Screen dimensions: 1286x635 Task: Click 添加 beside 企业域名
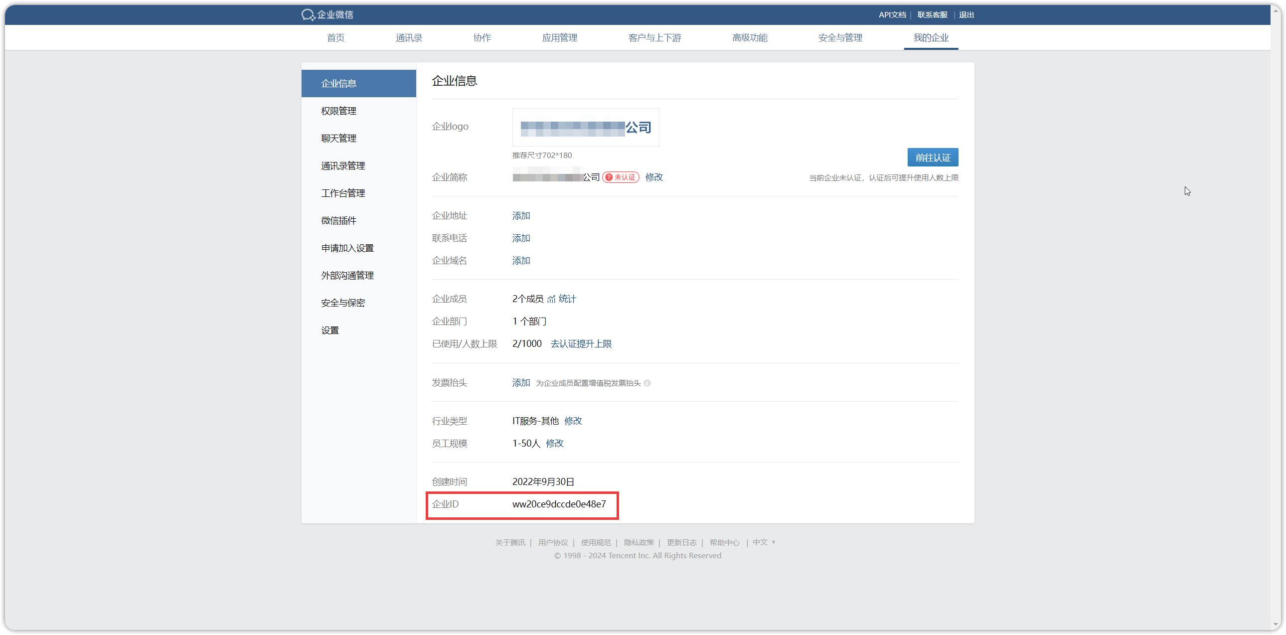point(521,261)
